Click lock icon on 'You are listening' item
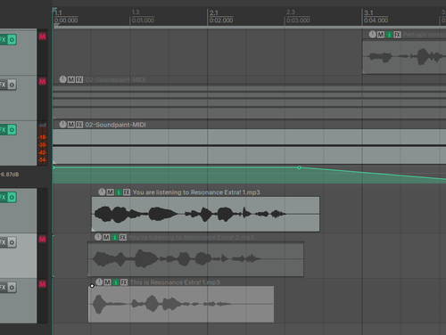446x335 pixels. coord(102,192)
